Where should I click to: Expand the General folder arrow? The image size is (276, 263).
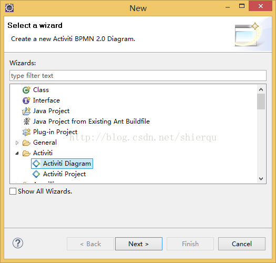[17, 143]
